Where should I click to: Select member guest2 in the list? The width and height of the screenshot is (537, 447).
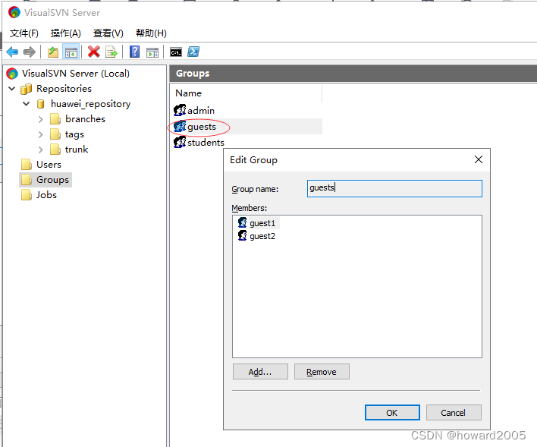[x=262, y=236]
